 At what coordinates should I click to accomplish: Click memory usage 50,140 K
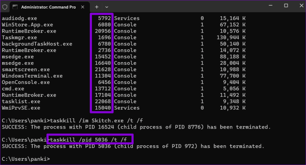[x=233, y=44]
